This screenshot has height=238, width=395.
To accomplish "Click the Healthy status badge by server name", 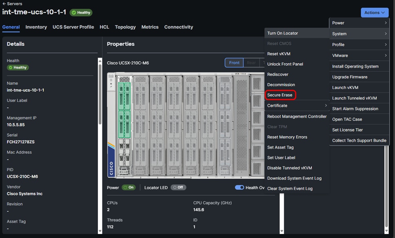I will (81, 12).
